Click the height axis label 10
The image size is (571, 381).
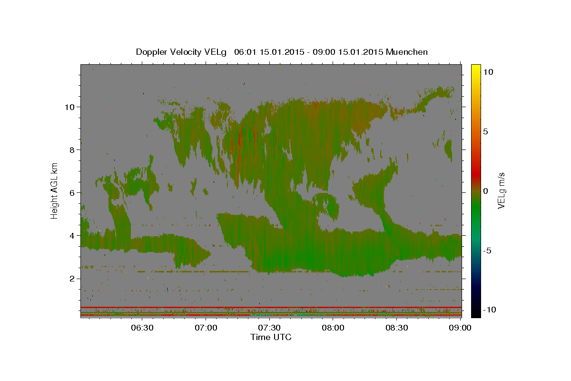[71, 107]
